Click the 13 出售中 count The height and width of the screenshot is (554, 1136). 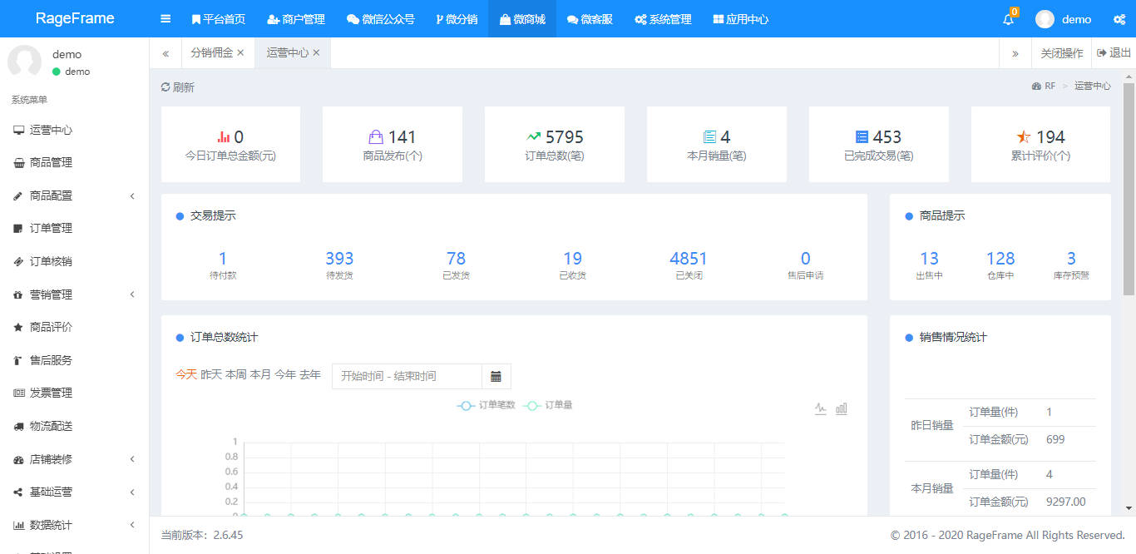(929, 259)
